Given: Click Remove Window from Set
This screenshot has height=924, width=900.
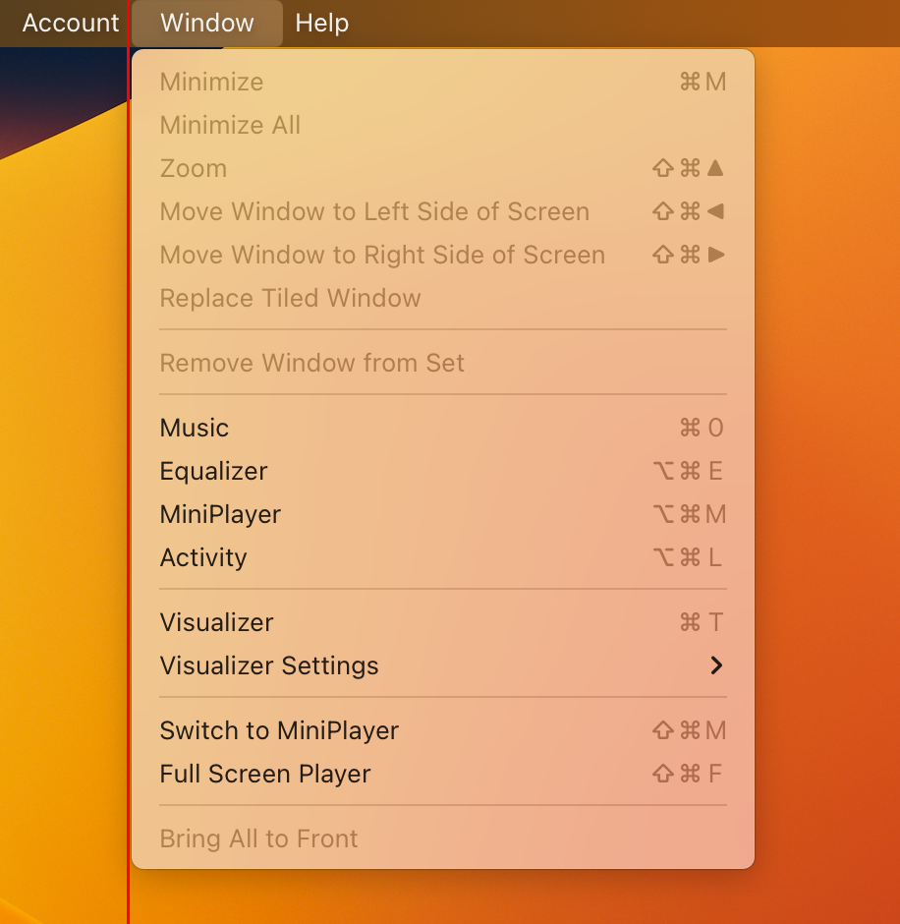Looking at the screenshot, I should click(443, 363).
